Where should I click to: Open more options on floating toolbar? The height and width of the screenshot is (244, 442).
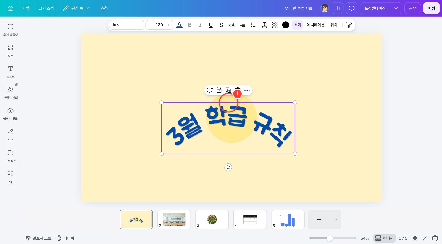(x=247, y=90)
